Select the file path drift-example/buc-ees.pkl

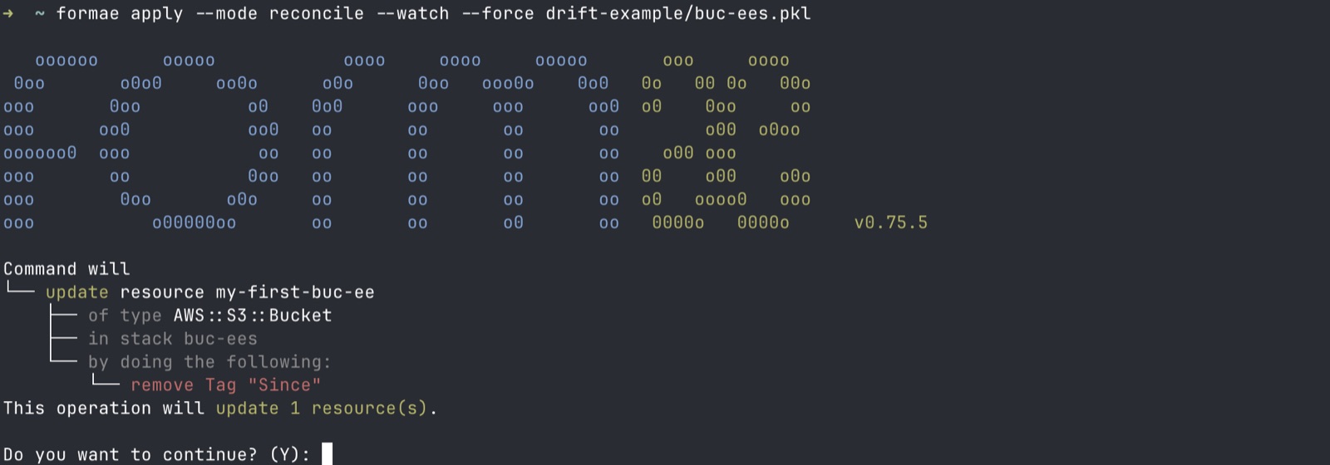point(678,13)
